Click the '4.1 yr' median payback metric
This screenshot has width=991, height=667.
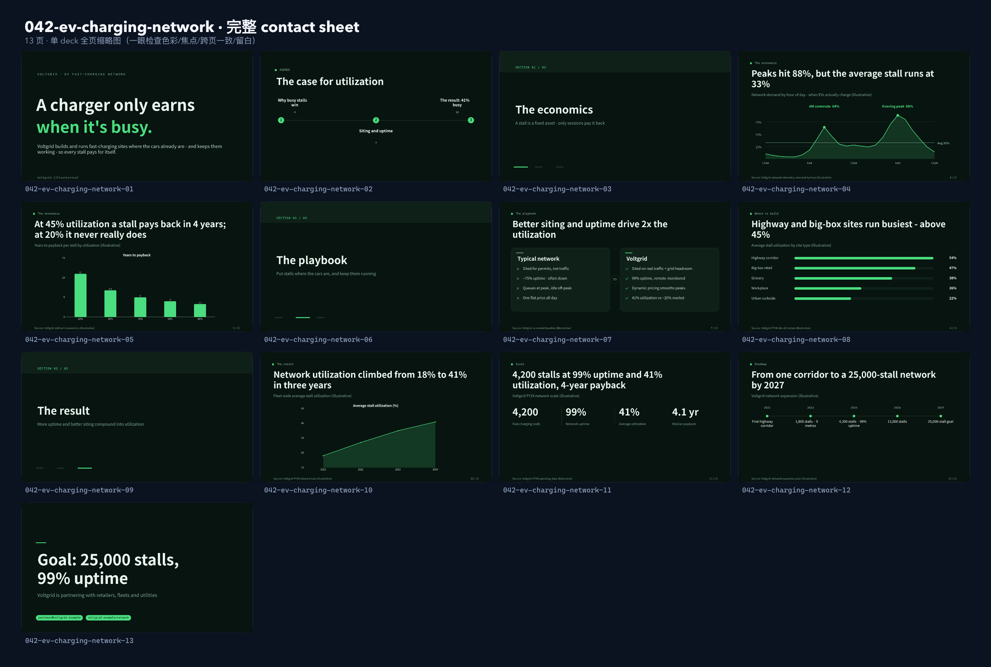[685, 412]
